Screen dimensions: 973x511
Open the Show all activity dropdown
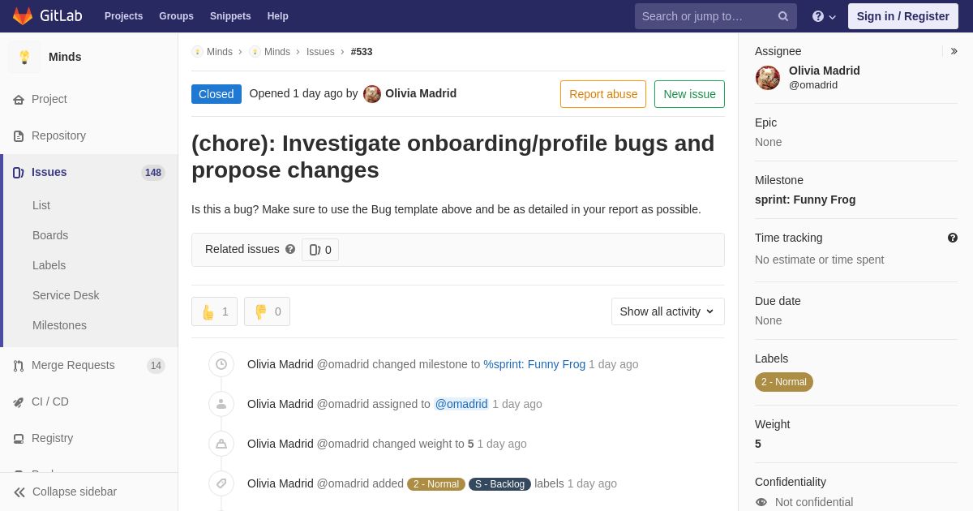pyautogui.click(x=668, y=311)
